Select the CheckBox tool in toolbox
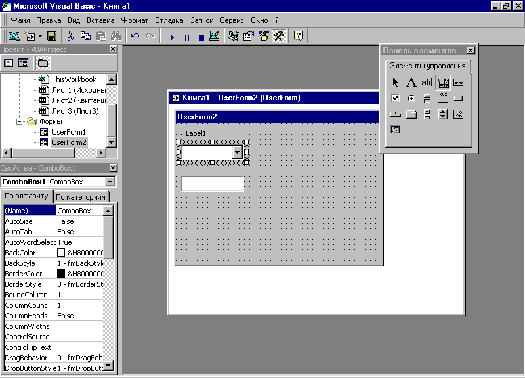The image size is (525, 378). 396,98
